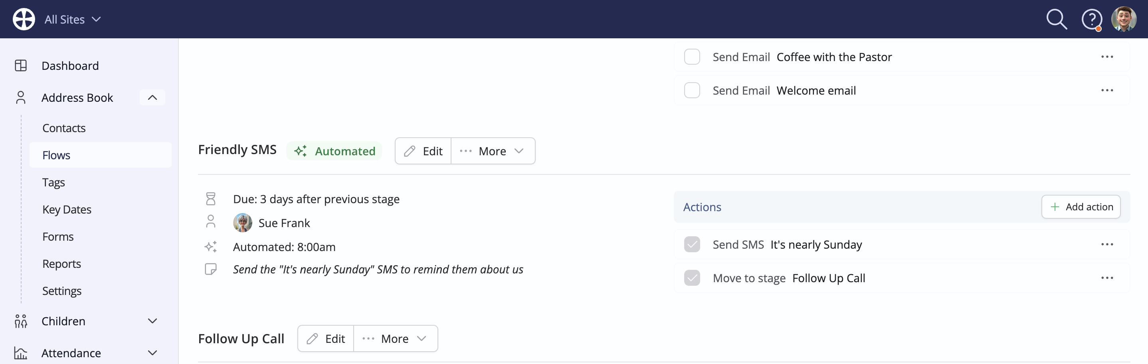Select Key Dates in the sidebar

[67, 210]
